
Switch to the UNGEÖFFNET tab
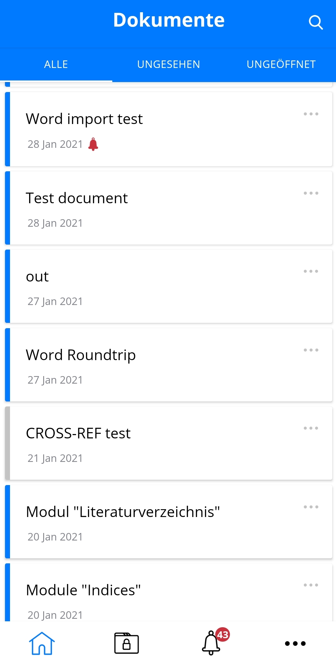(281, 65)
